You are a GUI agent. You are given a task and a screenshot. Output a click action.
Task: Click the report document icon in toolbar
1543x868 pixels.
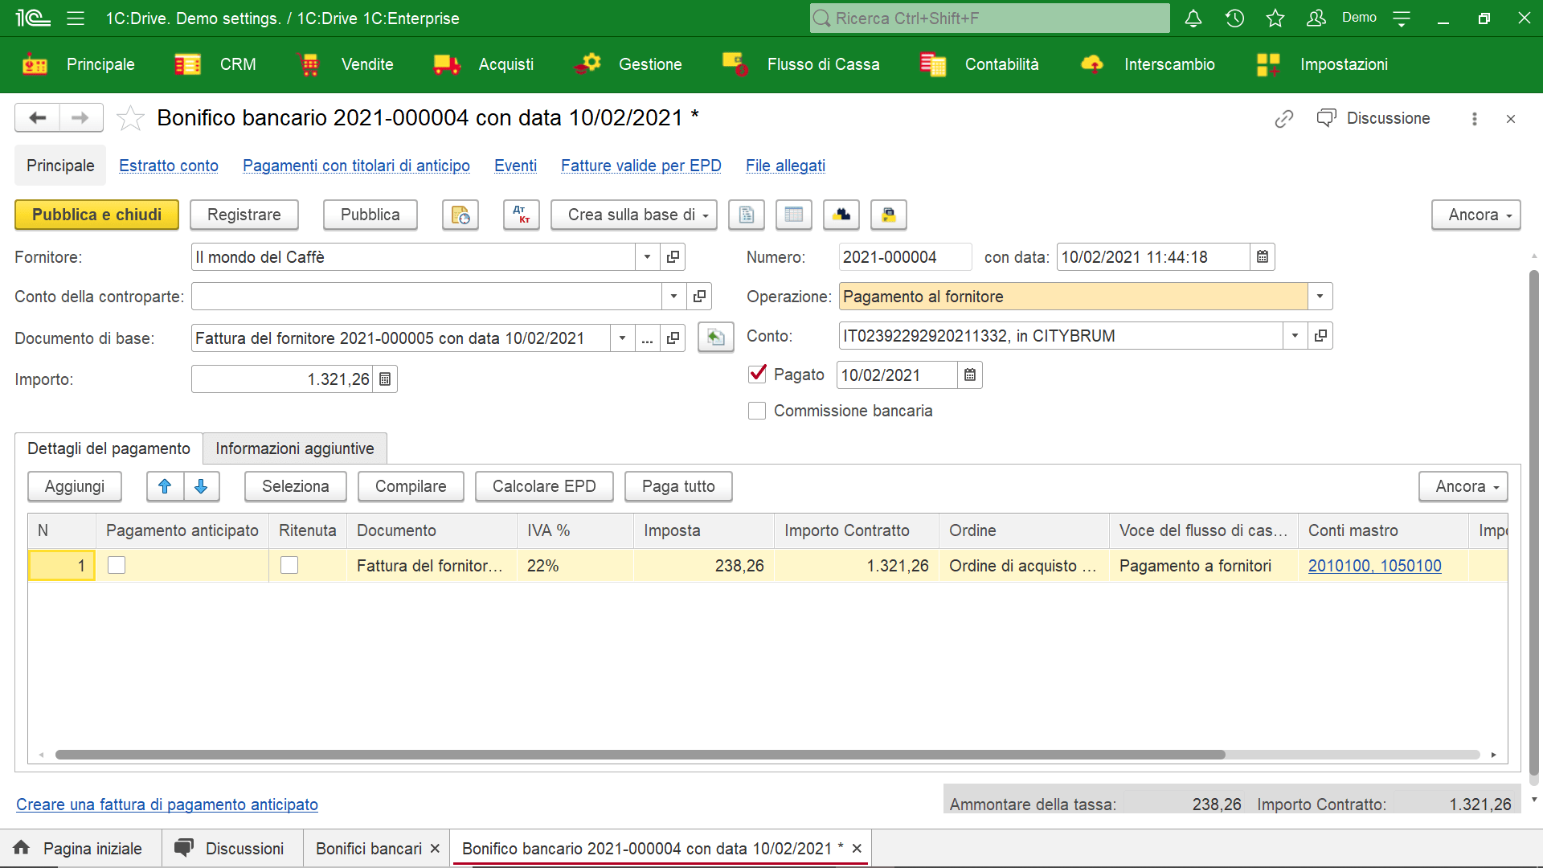[x=747, y=215]
